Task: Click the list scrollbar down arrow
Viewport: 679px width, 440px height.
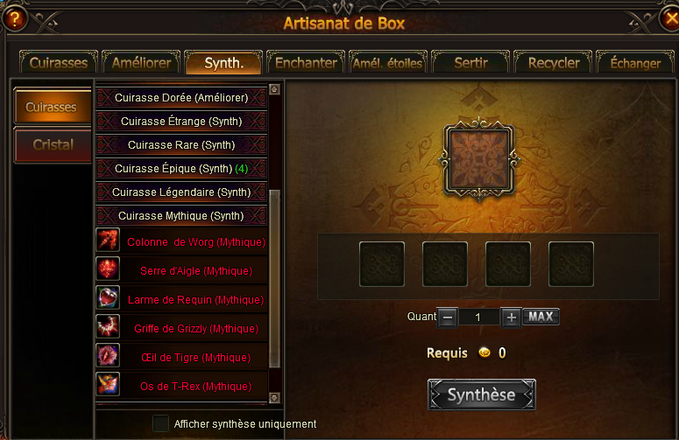Action: pyautogui.click(x=274, y=398)
